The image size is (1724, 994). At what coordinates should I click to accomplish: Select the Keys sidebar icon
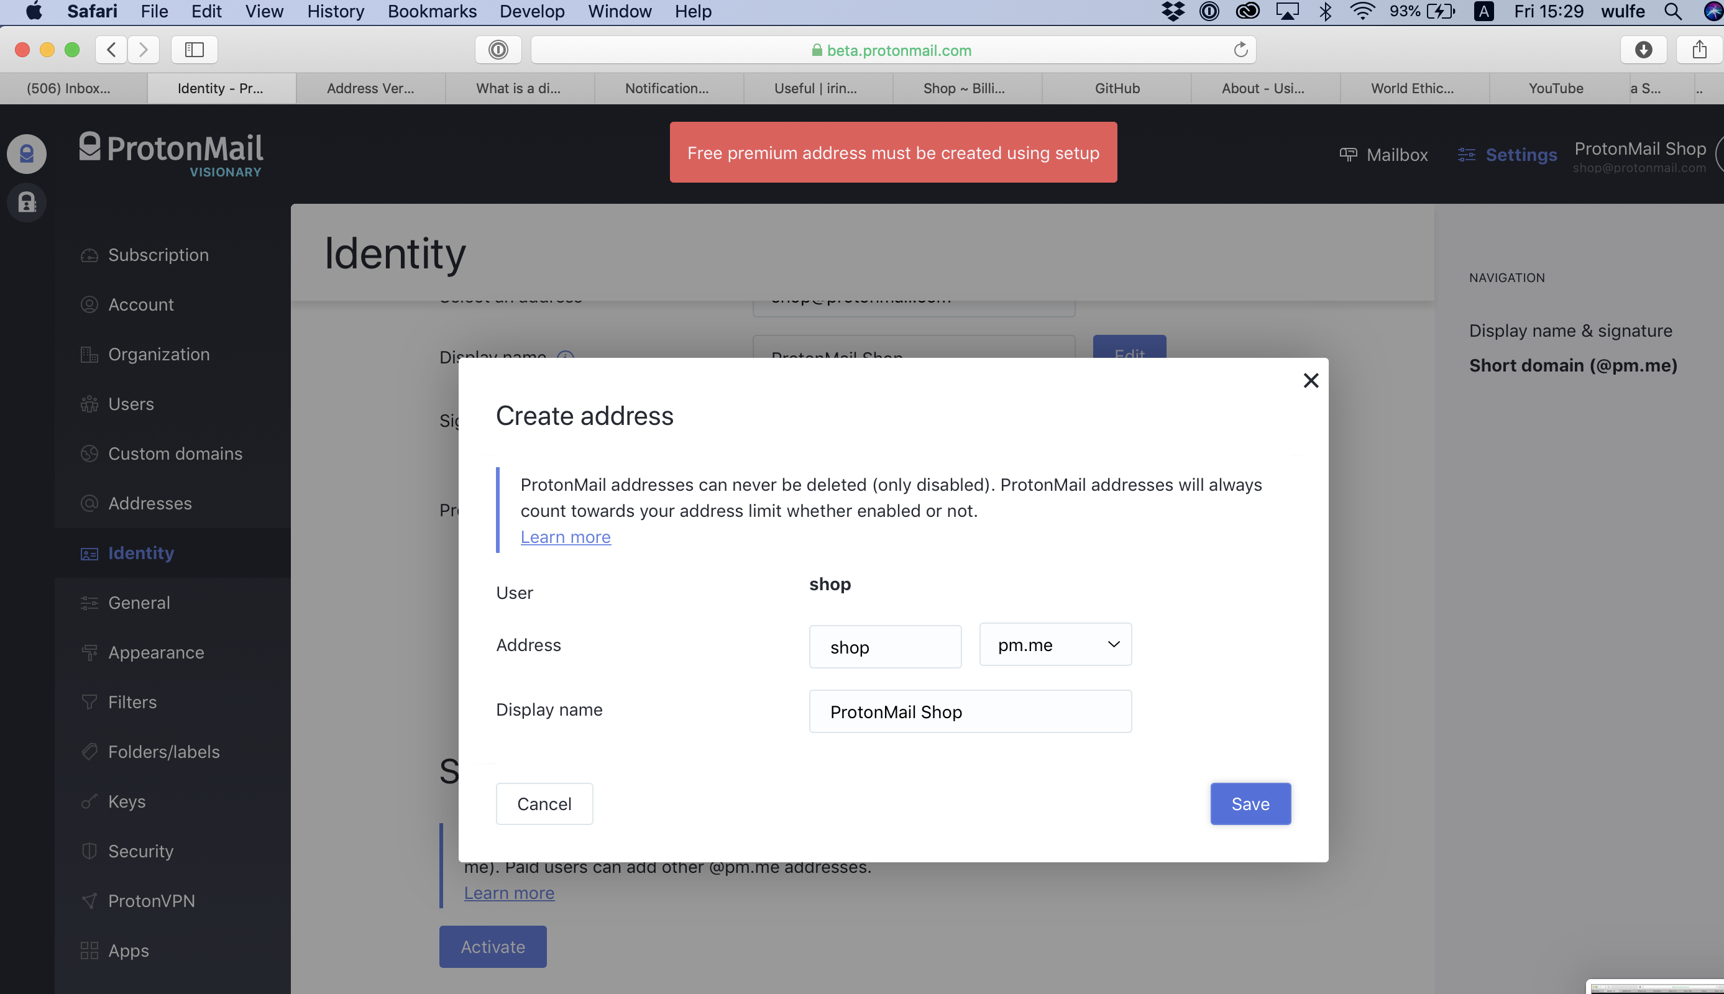[x=89, y=801]
